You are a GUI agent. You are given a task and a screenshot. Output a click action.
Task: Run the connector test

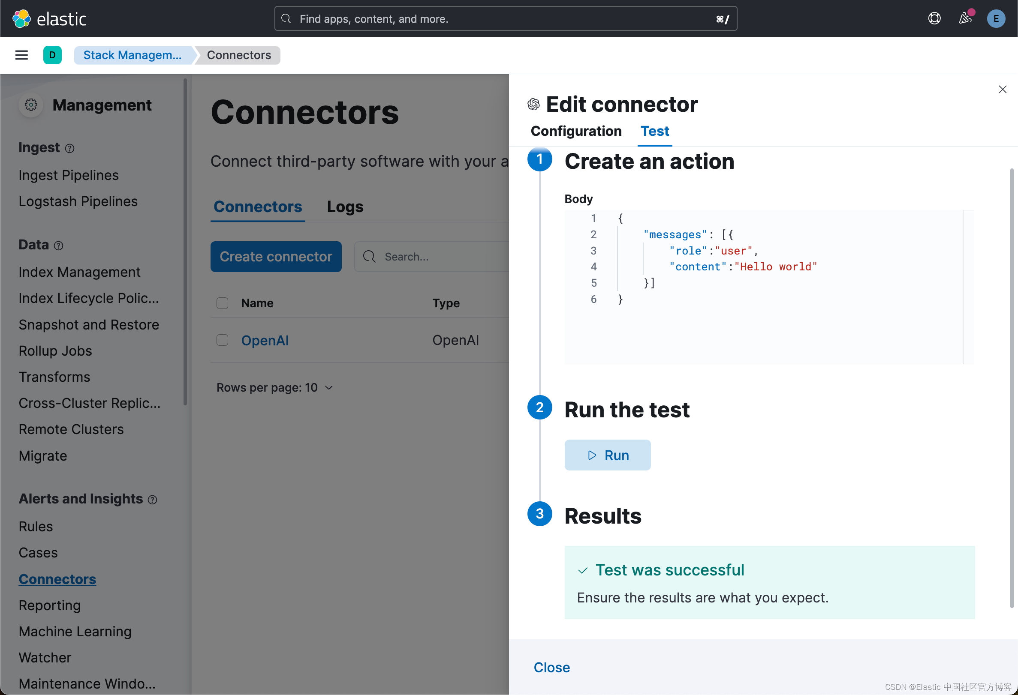click(x=608, y=455)
